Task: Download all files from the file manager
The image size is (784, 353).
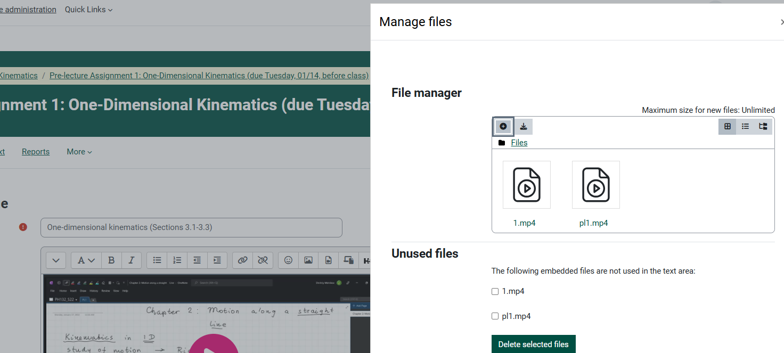Action: [x=523, y=126]
